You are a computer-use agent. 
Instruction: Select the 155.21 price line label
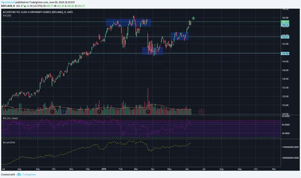(285, 37)
